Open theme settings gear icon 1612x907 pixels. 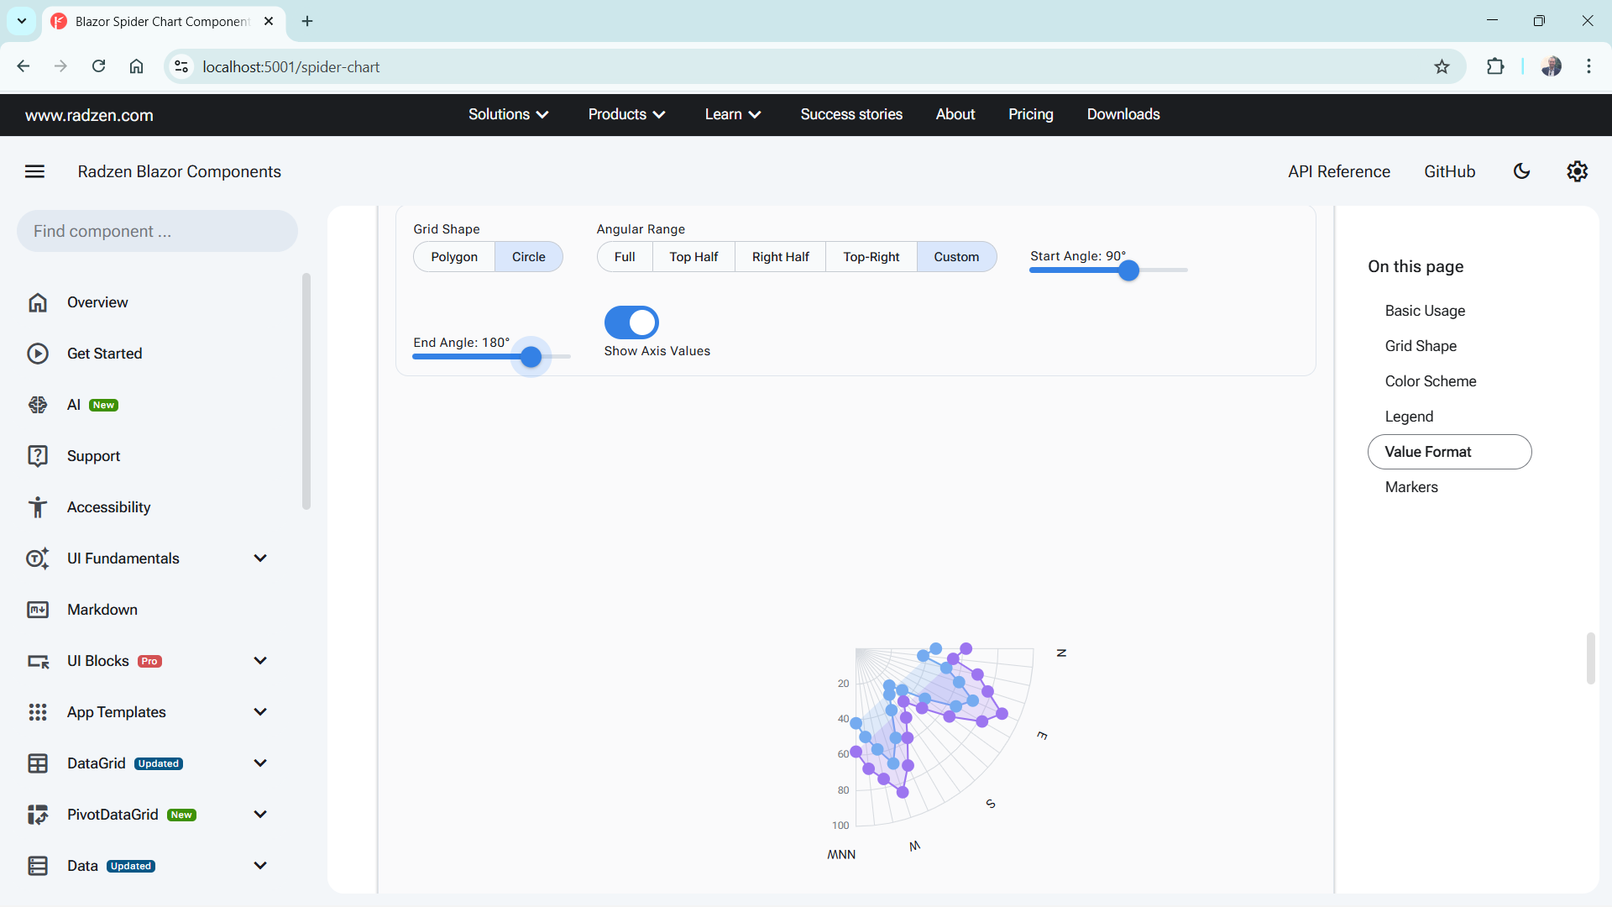pyautogui.click(x=1577, y=171)
